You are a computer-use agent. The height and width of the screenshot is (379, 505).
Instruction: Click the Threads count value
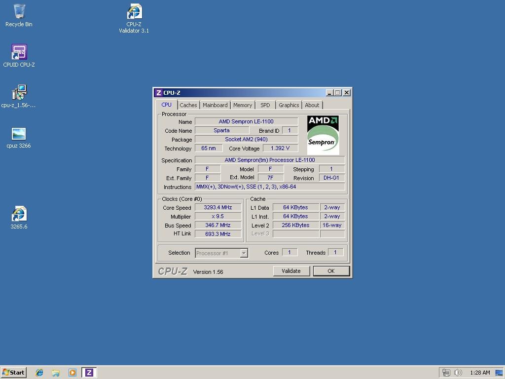[335, 252]
